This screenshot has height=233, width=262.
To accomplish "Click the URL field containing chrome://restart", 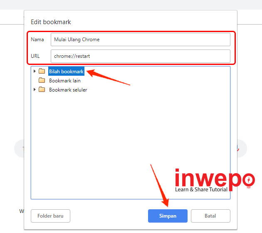I will tap(141, 56).
